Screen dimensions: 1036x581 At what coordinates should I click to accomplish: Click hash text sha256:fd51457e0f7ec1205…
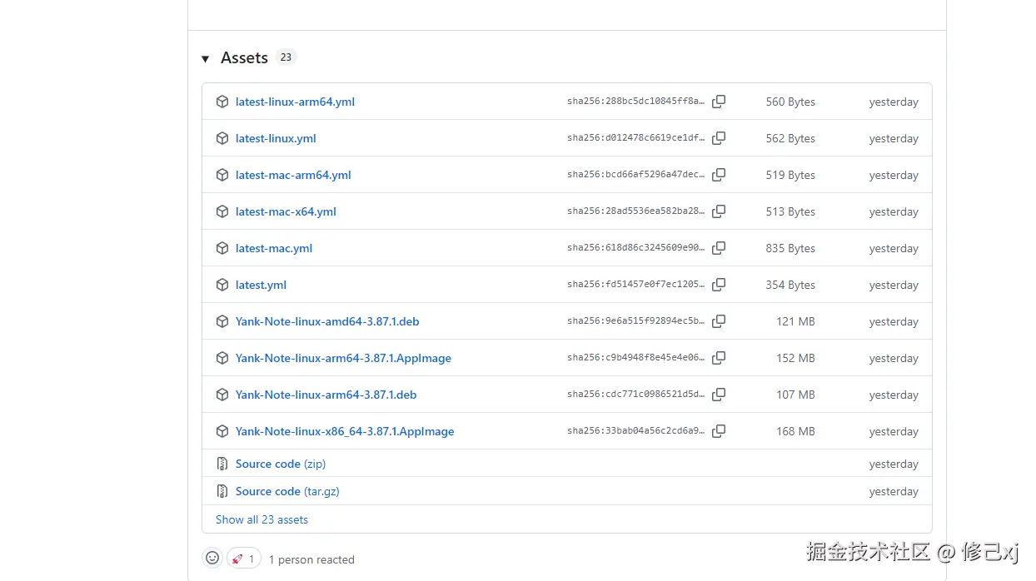pos(636,285)
